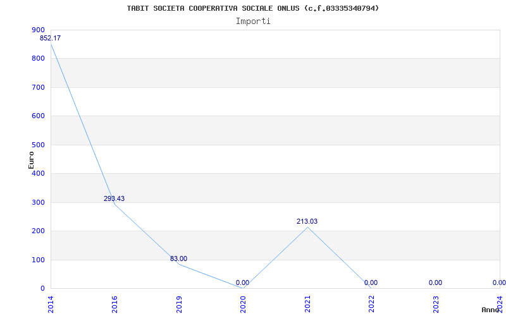Viewport: 506px width, 316px height.
Task: Click the 600 y-axis tick label
Action: tap(38, 116)
